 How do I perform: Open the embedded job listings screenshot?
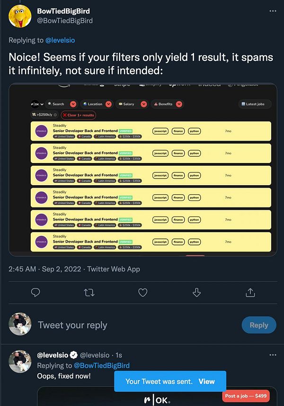(142, 170)
